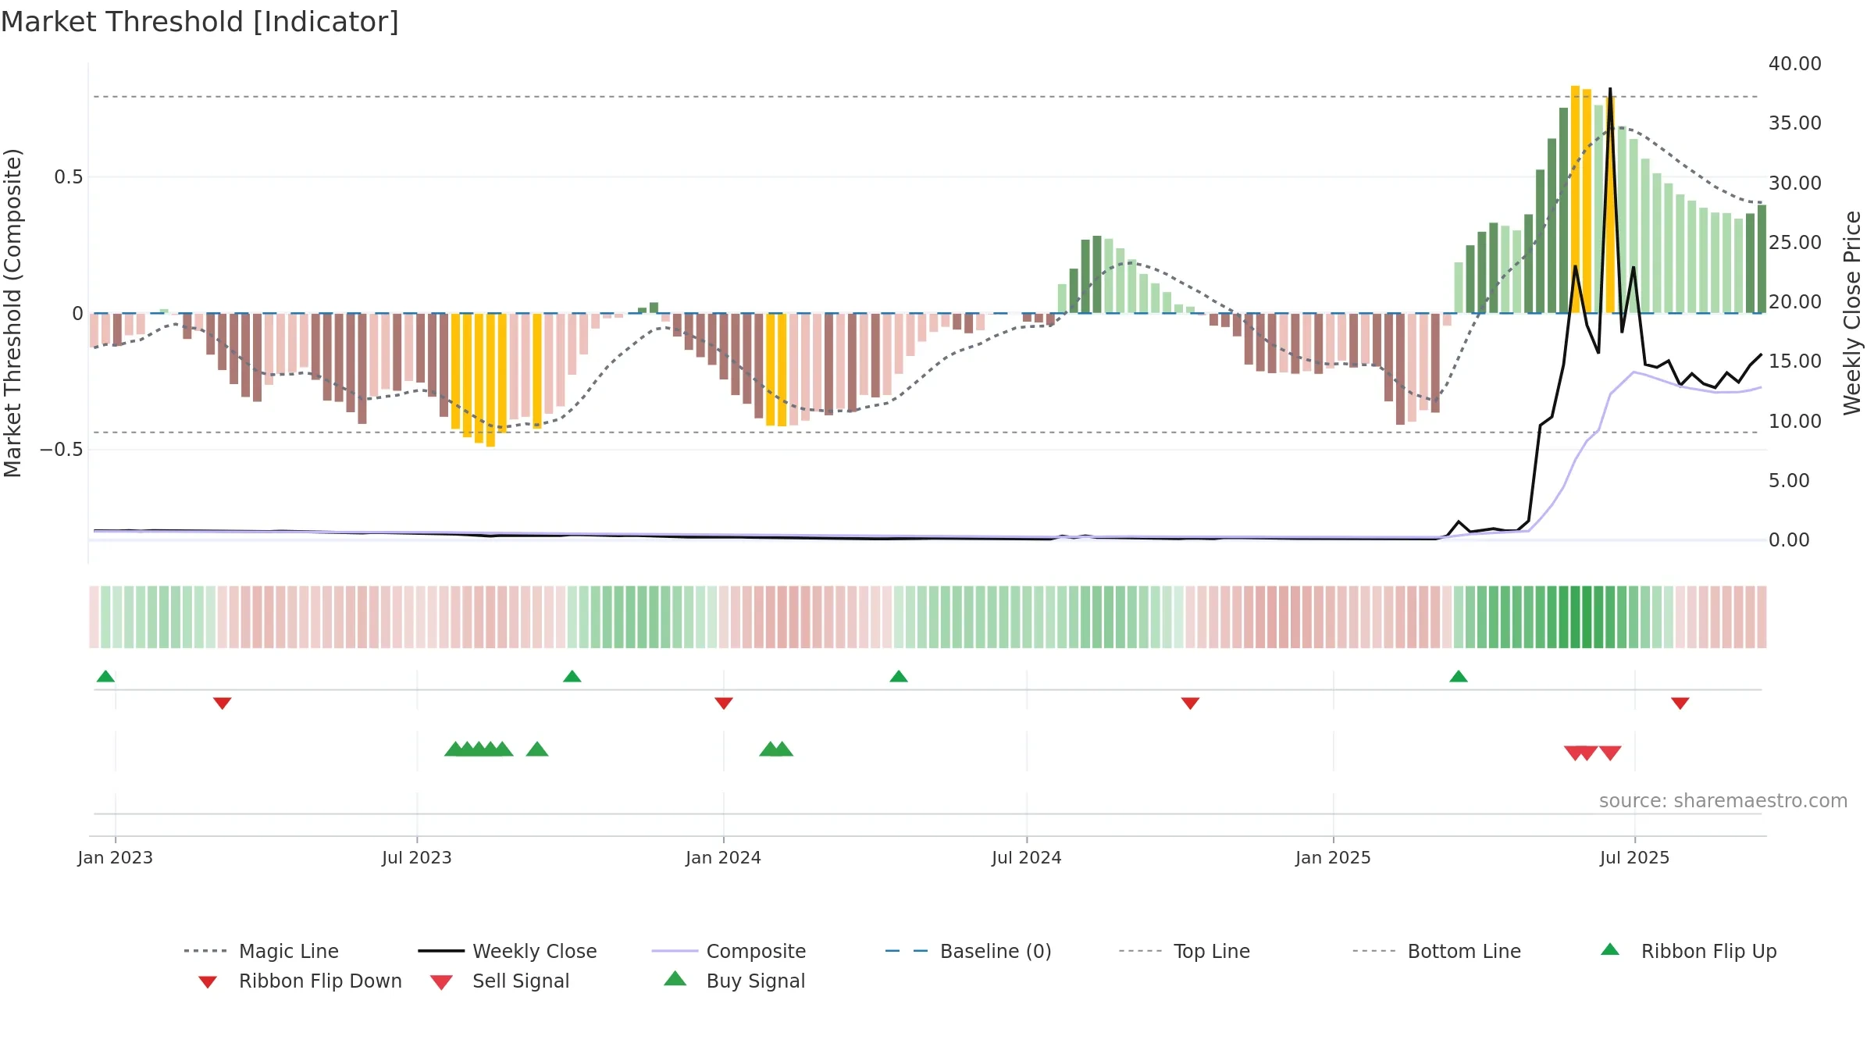Viewport: 1874px width, 1054px height.
Task: Click the 40.00 price axis label
Action: [x=1795, y=64]
